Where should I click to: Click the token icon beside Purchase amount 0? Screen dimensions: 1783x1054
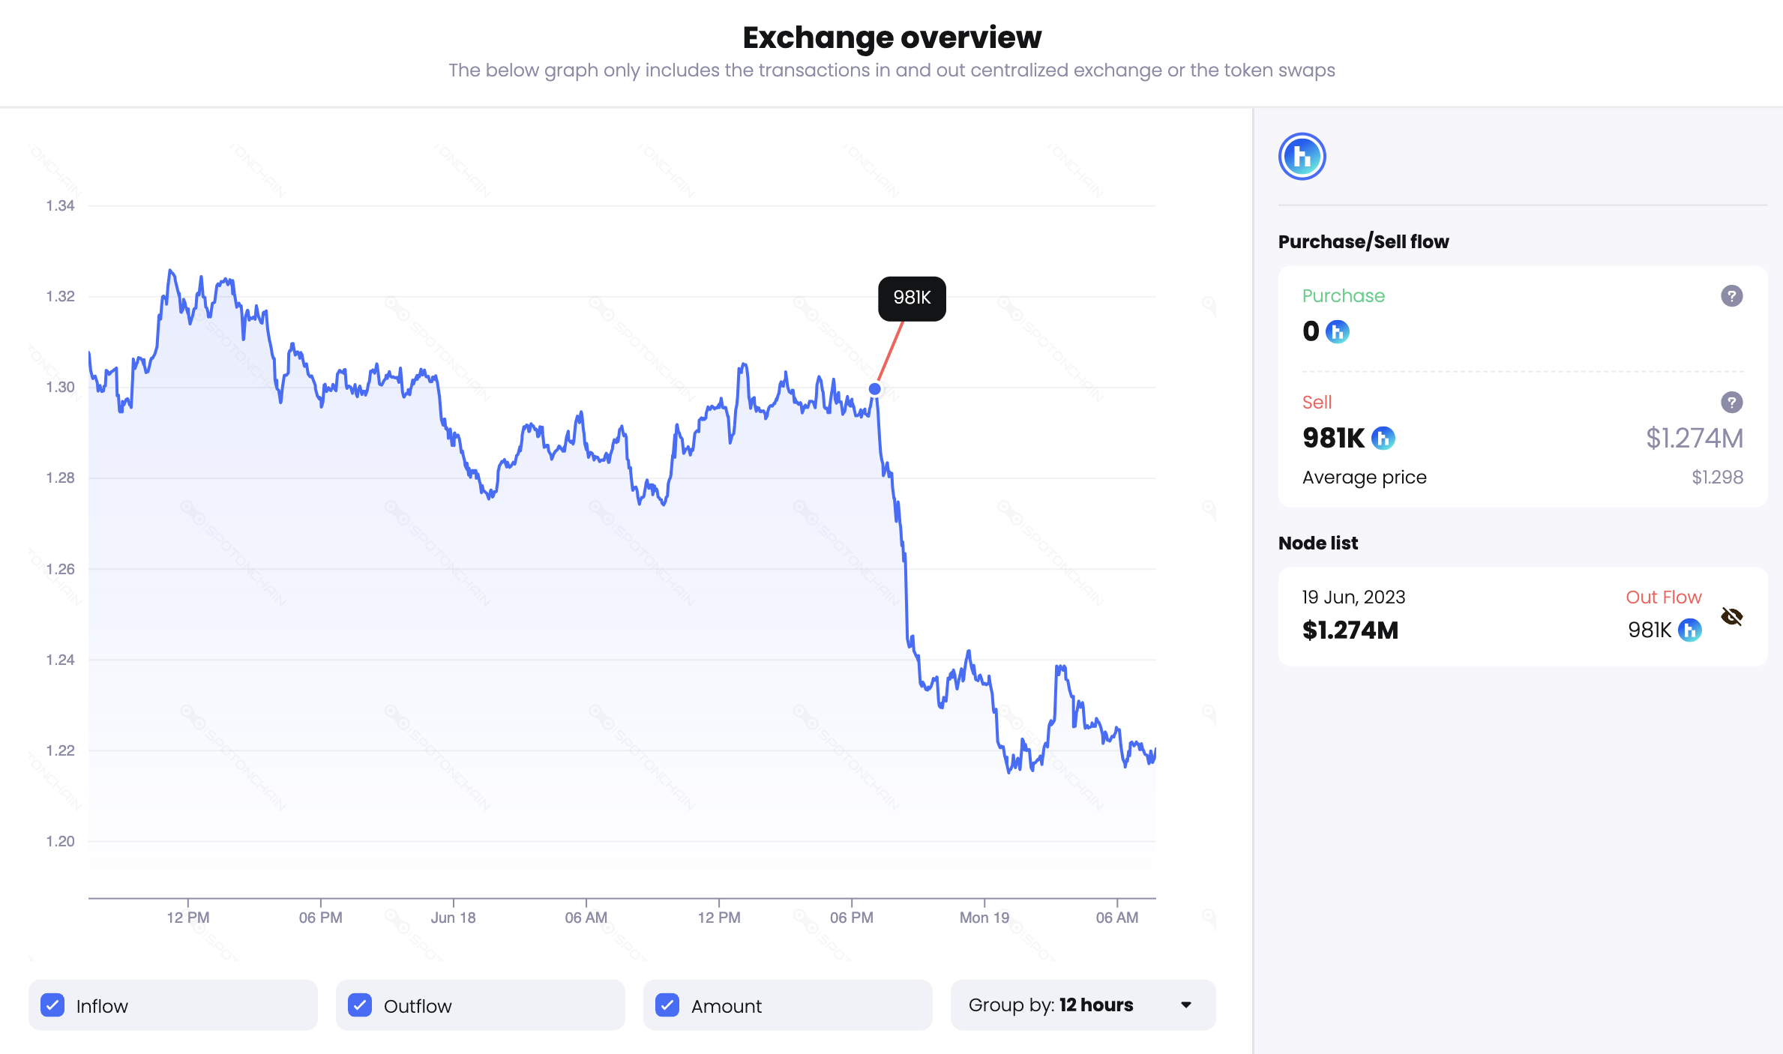(x=1336, y=331)
